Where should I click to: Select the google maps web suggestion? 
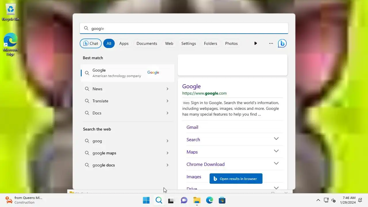[127, 153]
